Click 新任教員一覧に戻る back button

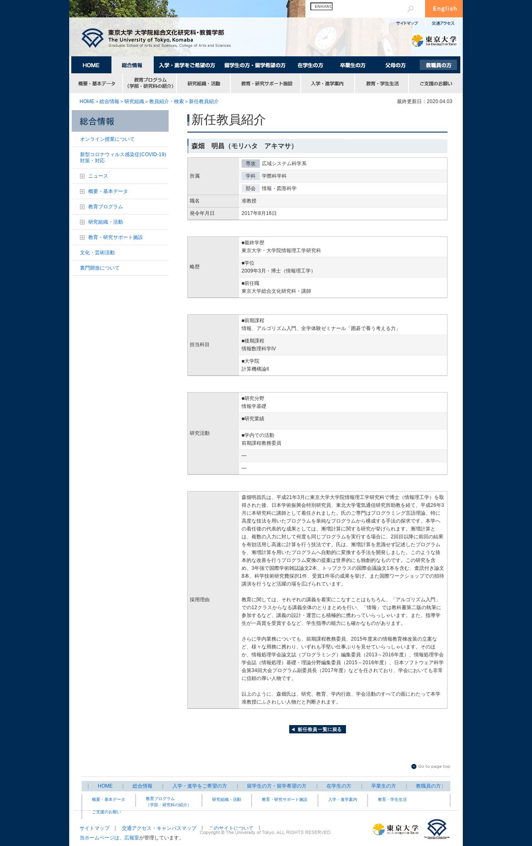coord(317,729)
